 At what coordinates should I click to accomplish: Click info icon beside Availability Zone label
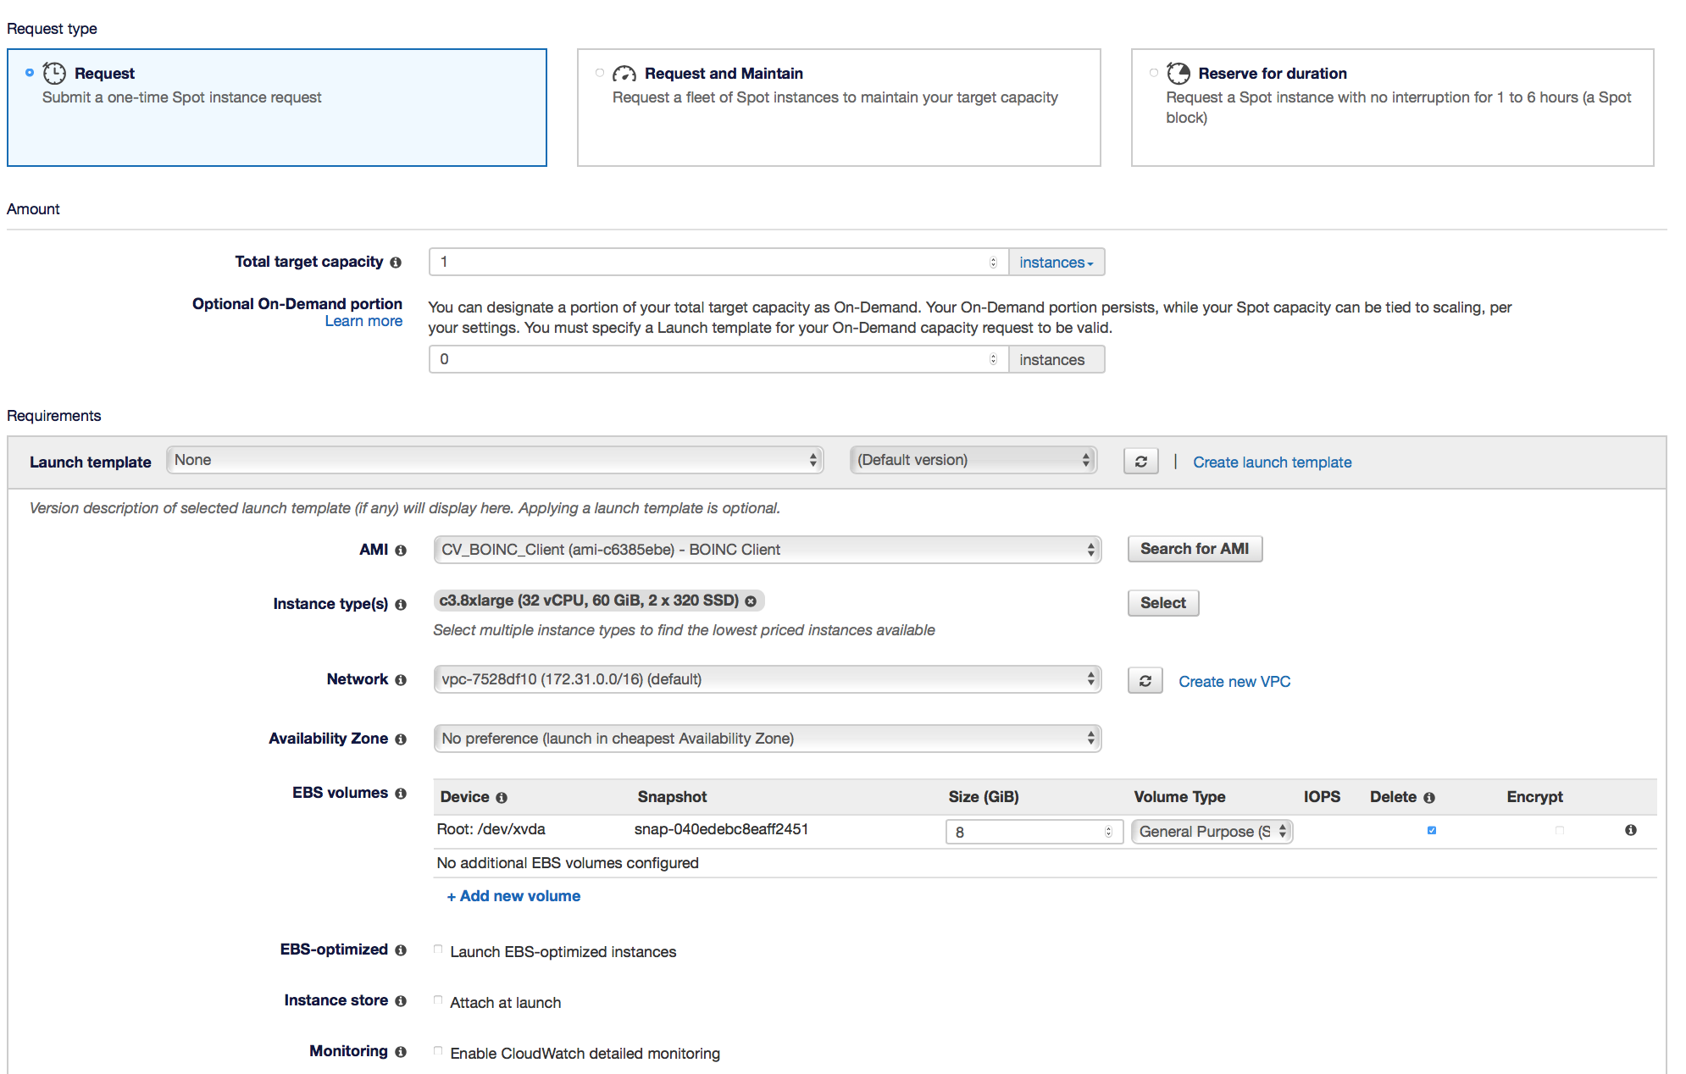coord(401,739)
